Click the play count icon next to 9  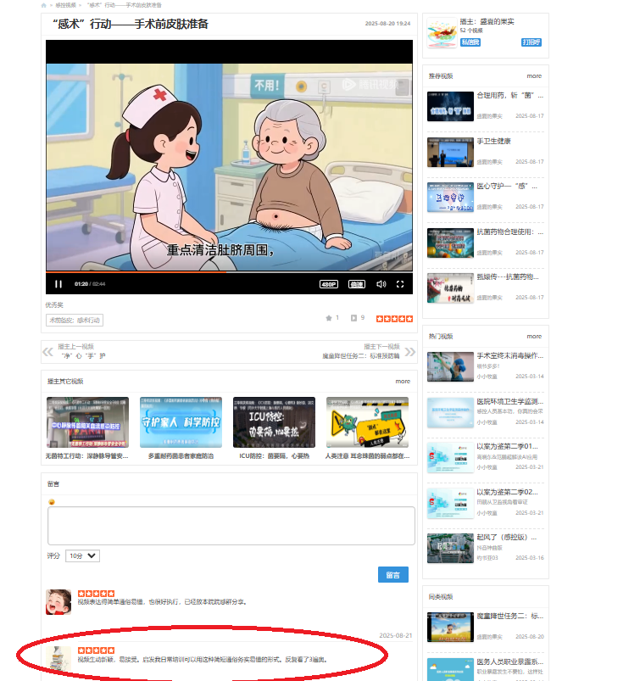tap(353, 318)
